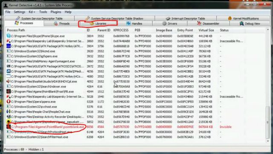Click the ATK Media DMedia icon
The width and height of the screenshot is (273, 154).
tap(9, 71)
